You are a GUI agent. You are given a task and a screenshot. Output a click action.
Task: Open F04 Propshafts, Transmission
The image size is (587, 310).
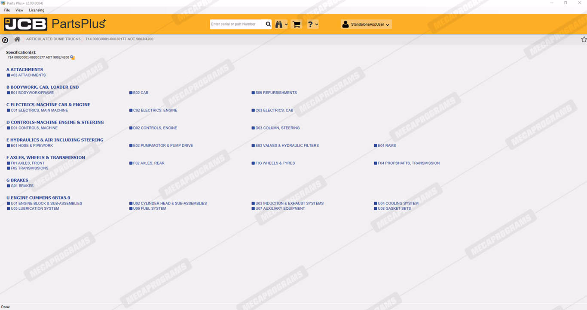(x=407, y=163)
